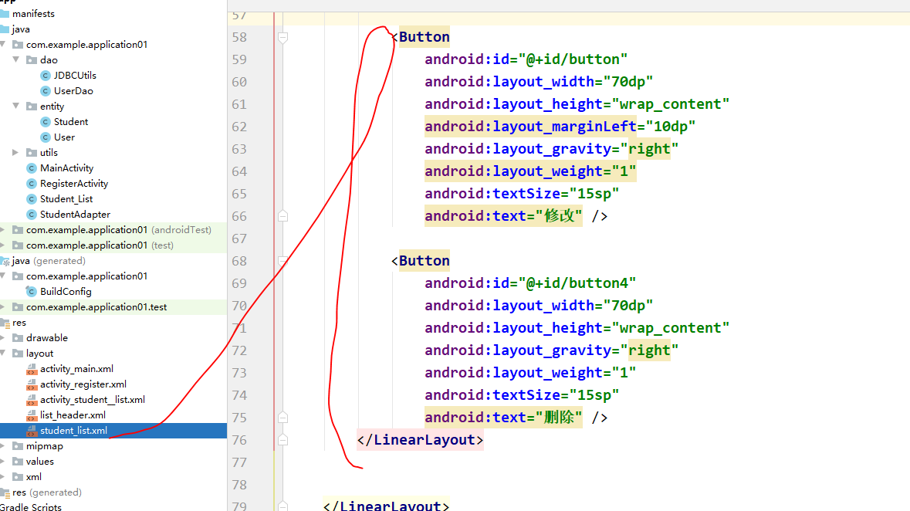910x511 pixels.
Task: Click the class icon next to Student entity
Action: [43, 121]
